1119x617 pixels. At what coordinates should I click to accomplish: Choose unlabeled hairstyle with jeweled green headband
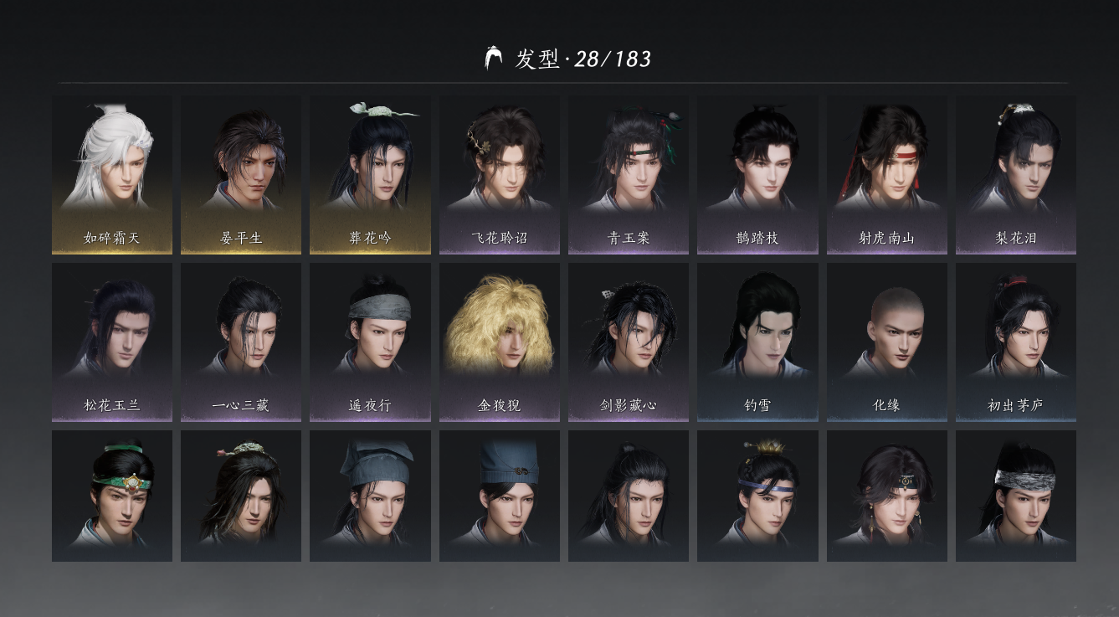coord(112,496)
